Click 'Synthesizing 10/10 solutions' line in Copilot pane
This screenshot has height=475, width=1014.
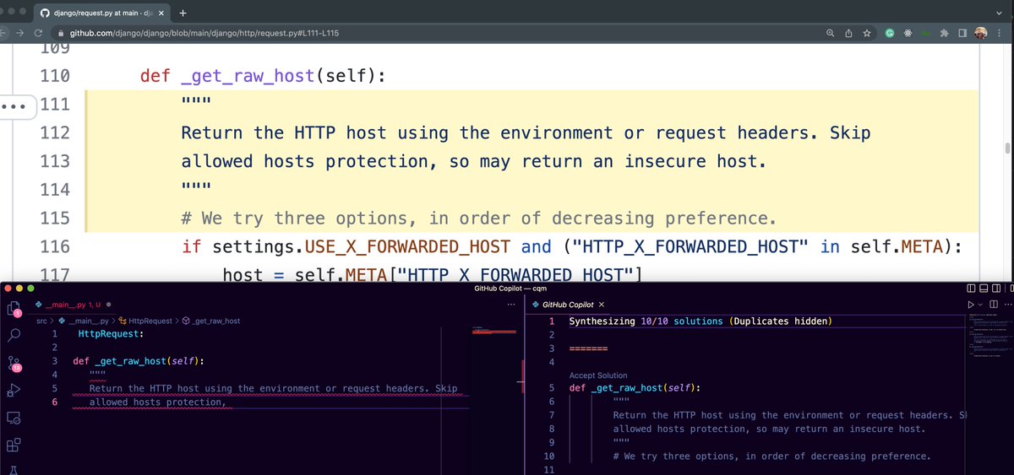pyautogui.click(x=701, y=321)
